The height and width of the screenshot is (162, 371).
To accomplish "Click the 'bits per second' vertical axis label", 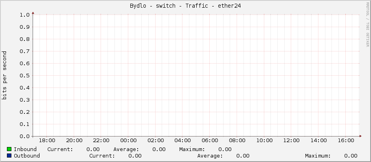I will coord(4,75).
